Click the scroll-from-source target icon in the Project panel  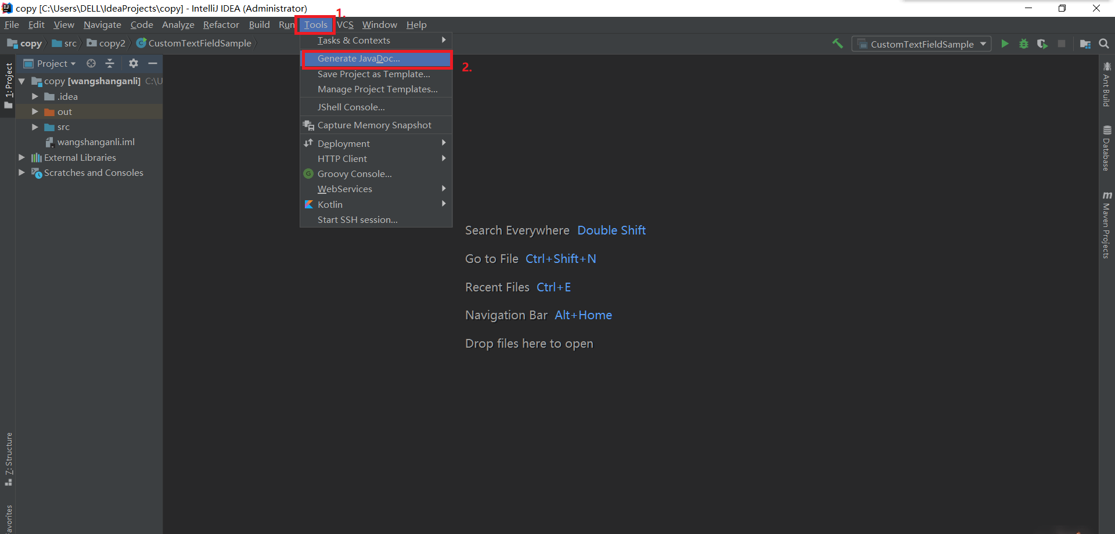[91, 63]
